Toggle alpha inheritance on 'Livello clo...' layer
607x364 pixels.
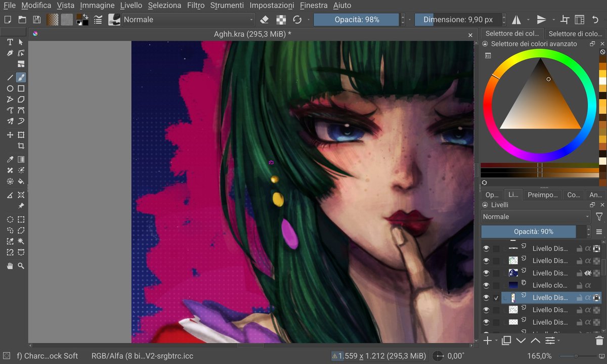click(588, 285)
